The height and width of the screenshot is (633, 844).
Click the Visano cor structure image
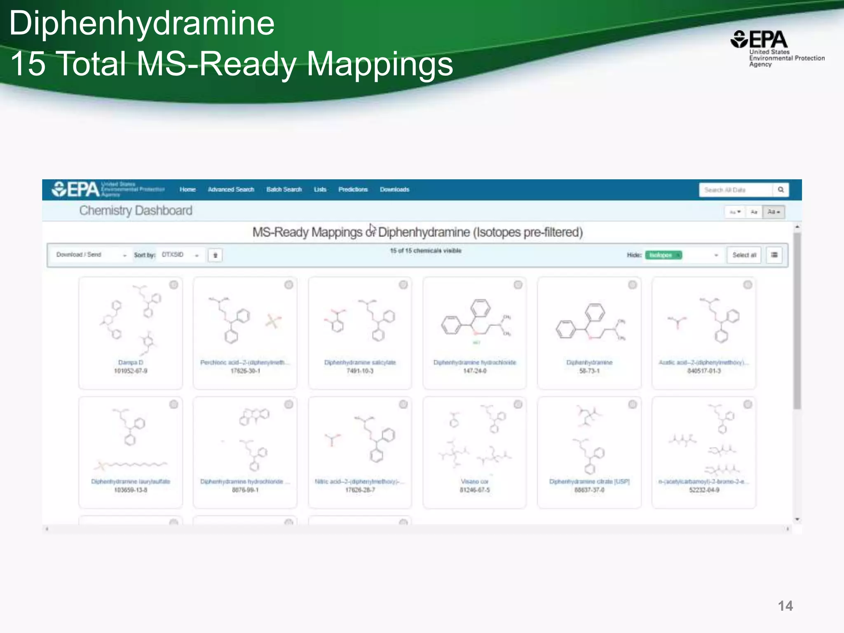tap(475, 439)
